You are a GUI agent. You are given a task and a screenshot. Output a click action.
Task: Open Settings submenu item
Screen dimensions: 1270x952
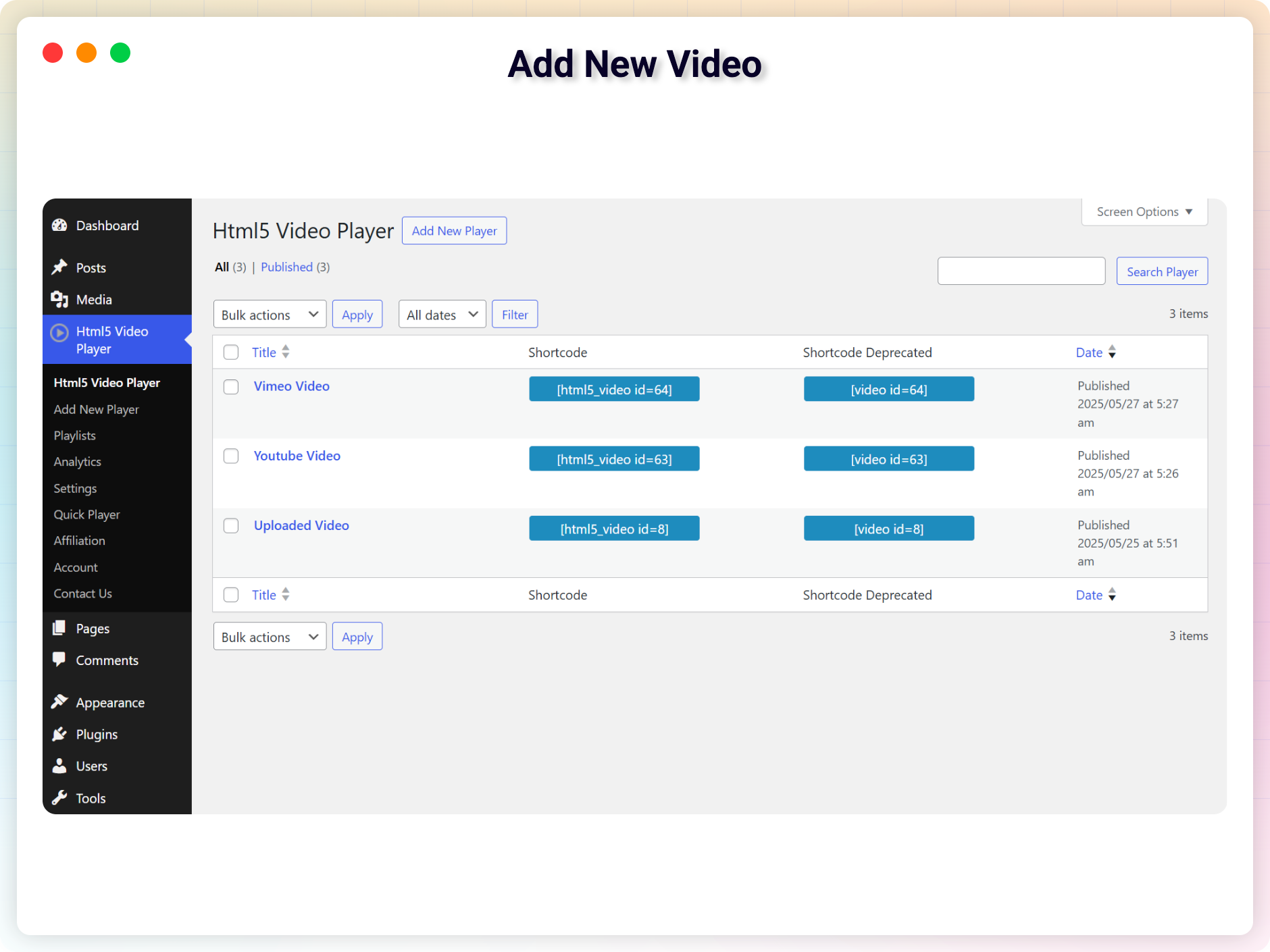click(75, 488)
